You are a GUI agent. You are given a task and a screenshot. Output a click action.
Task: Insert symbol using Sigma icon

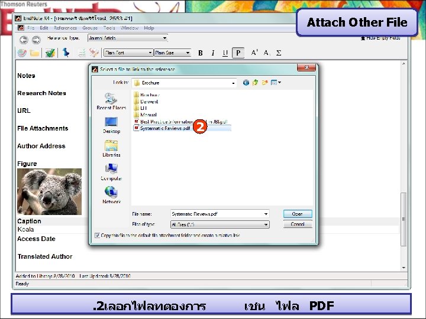[x=279, y=53]
